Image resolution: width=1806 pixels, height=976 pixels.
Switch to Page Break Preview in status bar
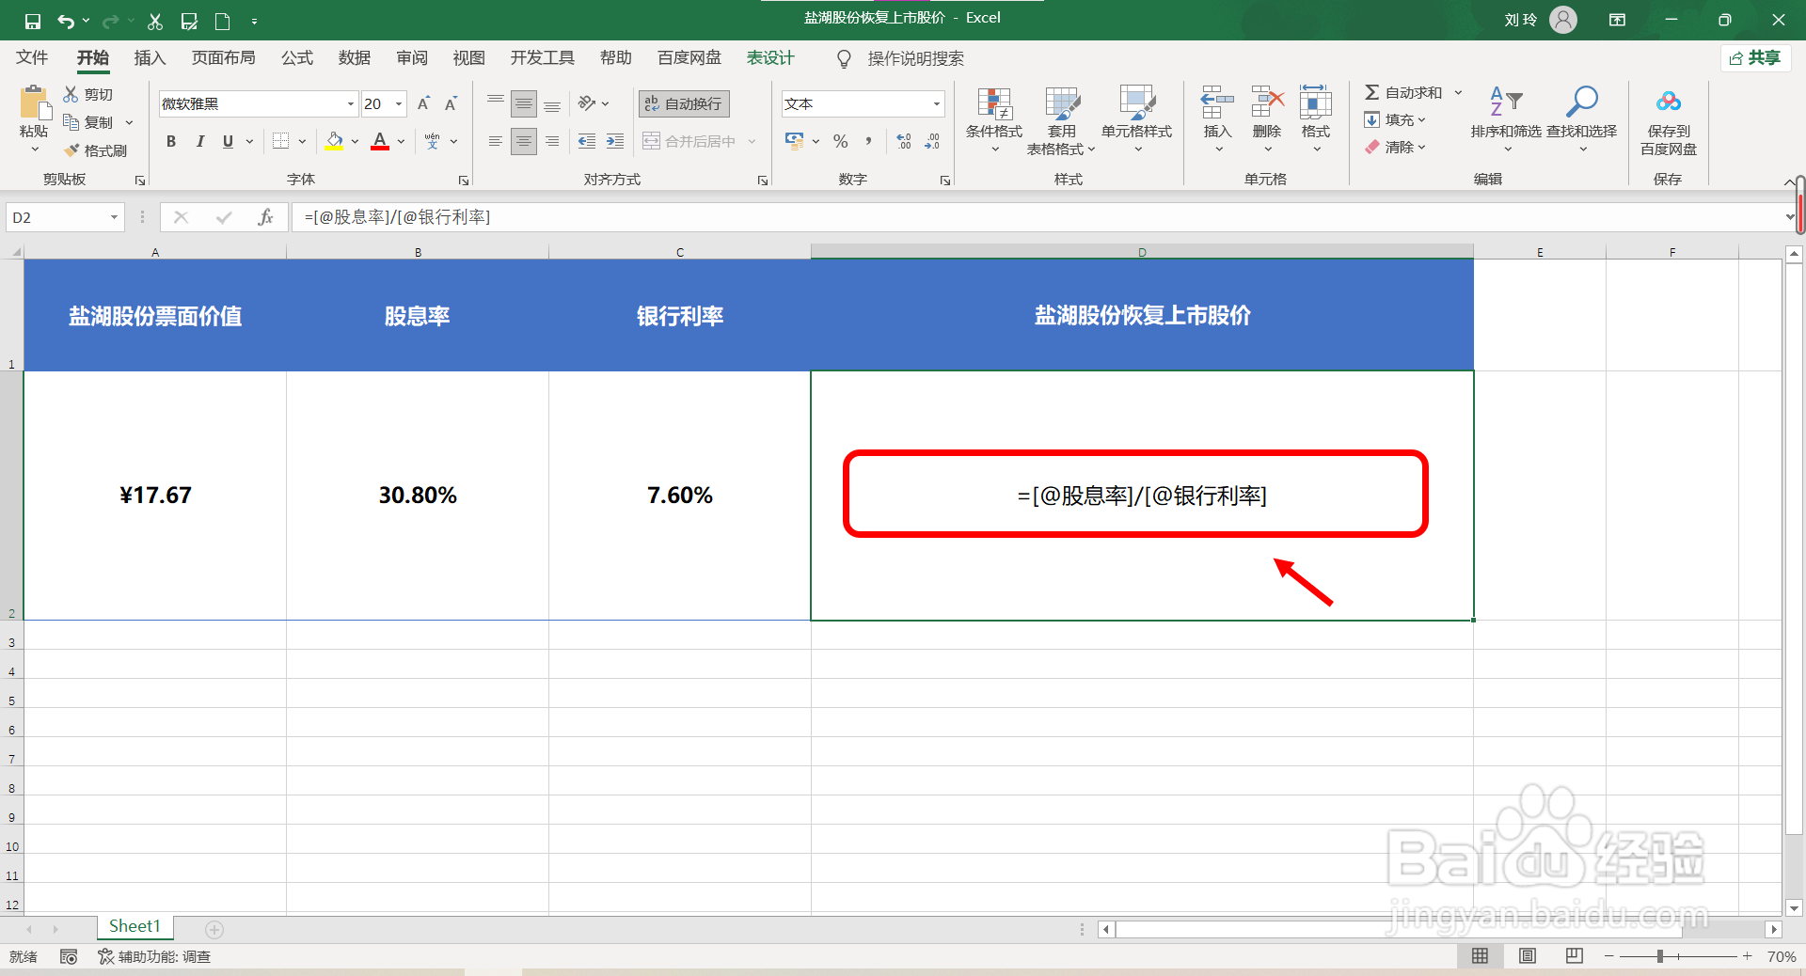coord(1575,956)
